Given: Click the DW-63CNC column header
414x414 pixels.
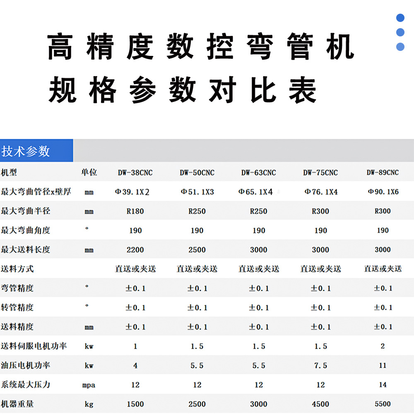Looking at the screenshot, I should (x=258, y=173).
